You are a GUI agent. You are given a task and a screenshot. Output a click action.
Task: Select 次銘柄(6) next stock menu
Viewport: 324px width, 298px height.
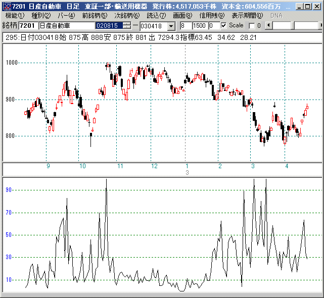point(127,16)
